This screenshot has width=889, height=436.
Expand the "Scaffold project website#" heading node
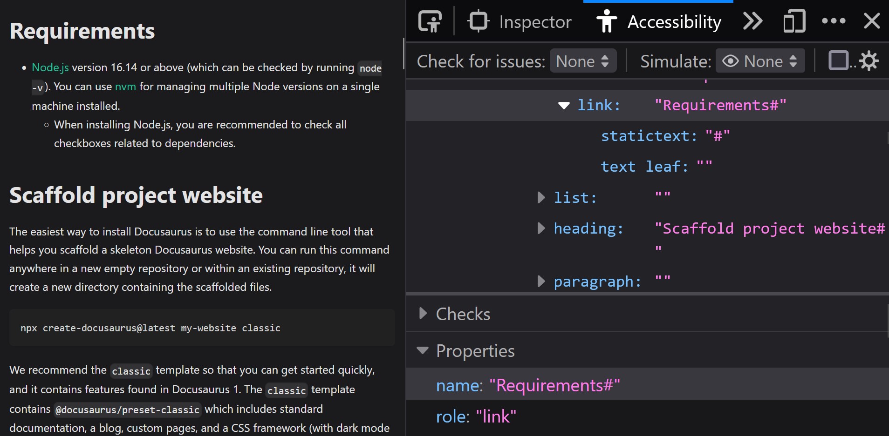pos(541,228)
